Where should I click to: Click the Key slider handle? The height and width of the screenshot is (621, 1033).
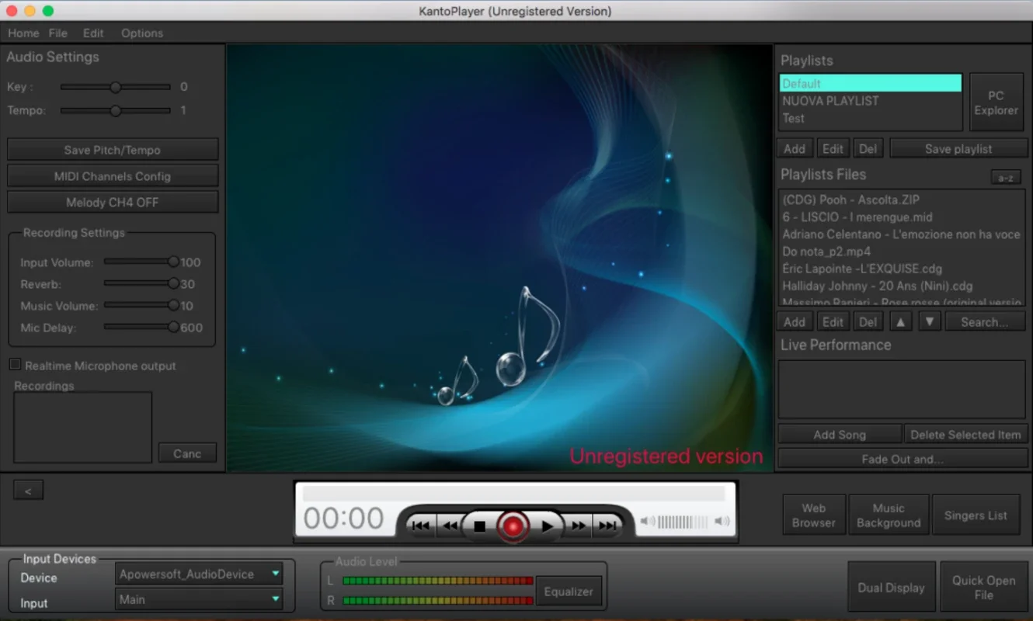click(x=115, y=87)
